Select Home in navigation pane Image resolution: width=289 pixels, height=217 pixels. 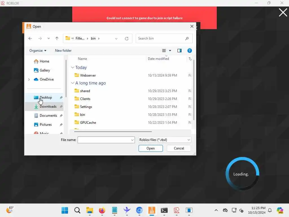point(44,61)
